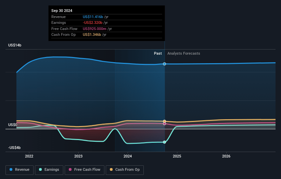Click the US$11.416b revenue value
This screenshot has width=281, height=179.
[x=93, y=17]
